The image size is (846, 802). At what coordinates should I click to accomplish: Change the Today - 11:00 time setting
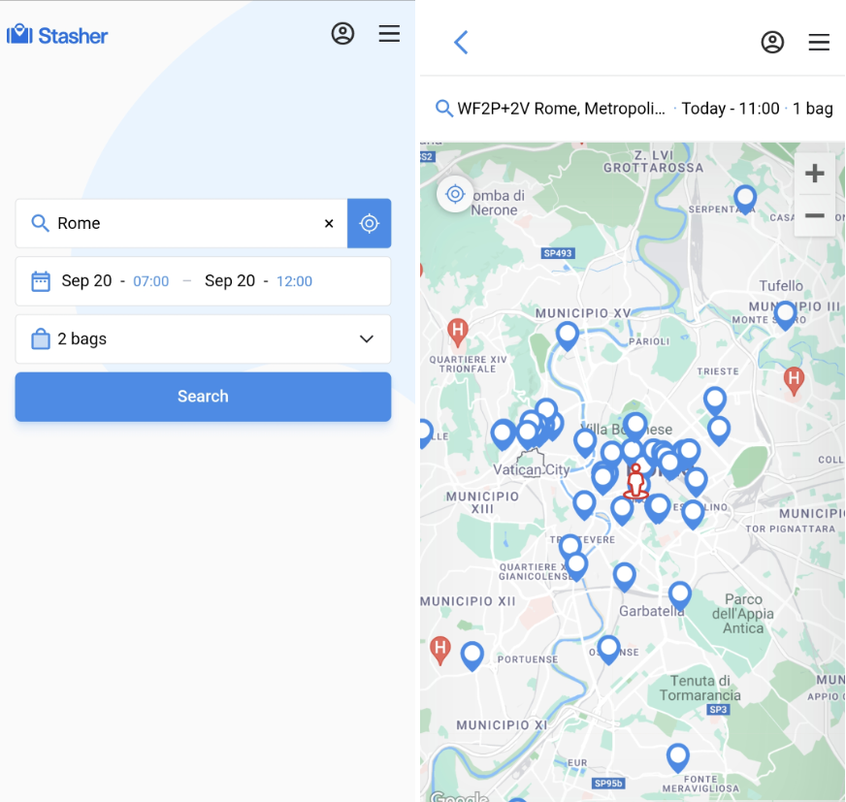(x=730, y=109)
